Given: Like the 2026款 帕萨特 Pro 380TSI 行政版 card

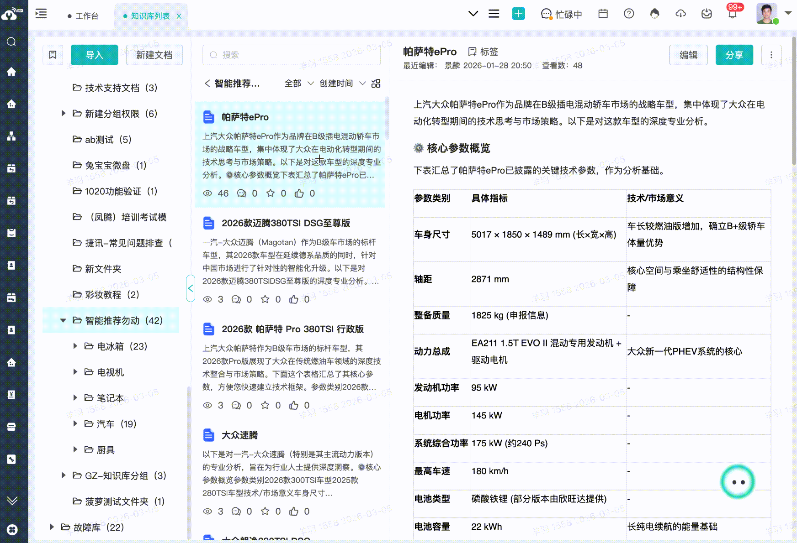Looking at the screenshot, I should pyautogui.click(x=294, y=405).
